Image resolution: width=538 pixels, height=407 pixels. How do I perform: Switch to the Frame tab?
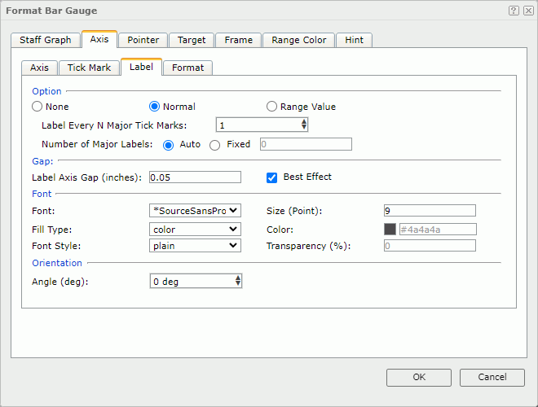239,40
